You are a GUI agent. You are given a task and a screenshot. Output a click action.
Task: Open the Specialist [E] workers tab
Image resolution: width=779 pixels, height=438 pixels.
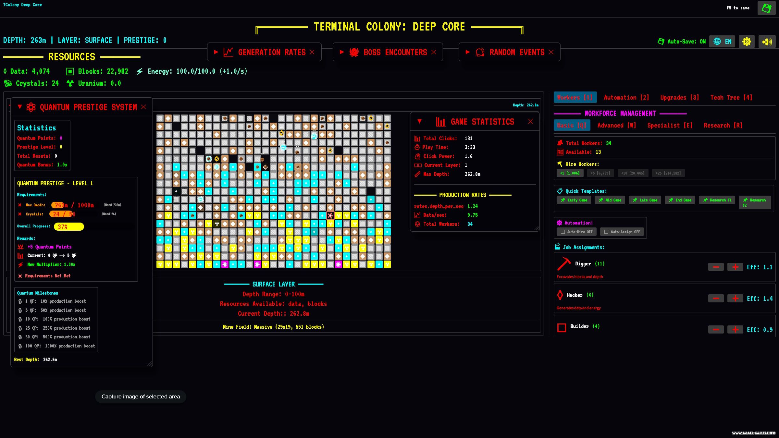click(x=670, y=125)
